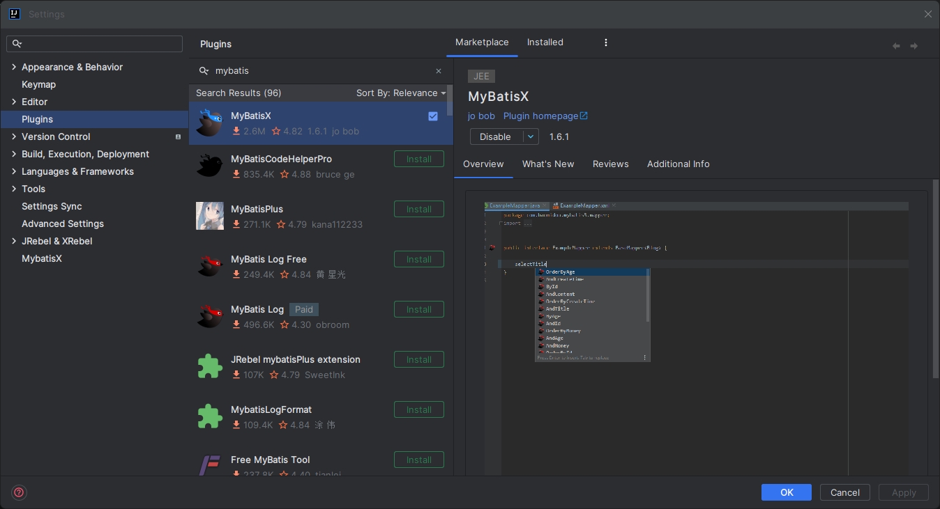Click the Cancel button
Viewport: 940px width, 509px height.
click(845, 492)
